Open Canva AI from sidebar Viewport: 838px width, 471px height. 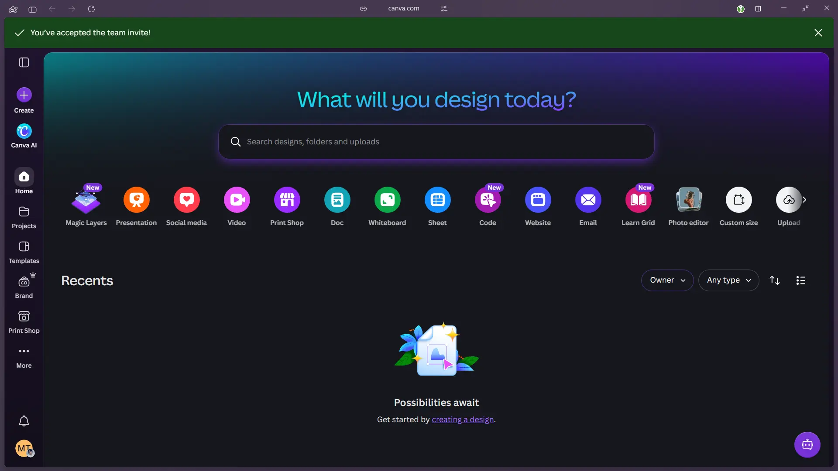click(24, 136)
